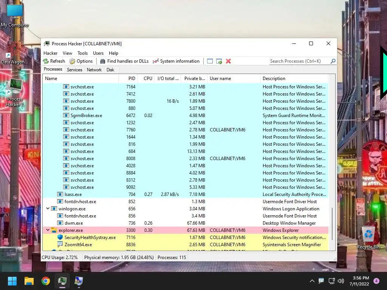Click icon of svchost.exe PID 7164
Screen dimensions: 387x290
pos(66,87)
